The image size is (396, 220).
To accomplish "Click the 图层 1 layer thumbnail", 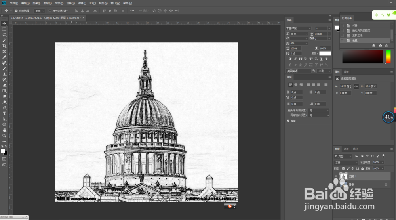I will [x=343, y=176].
